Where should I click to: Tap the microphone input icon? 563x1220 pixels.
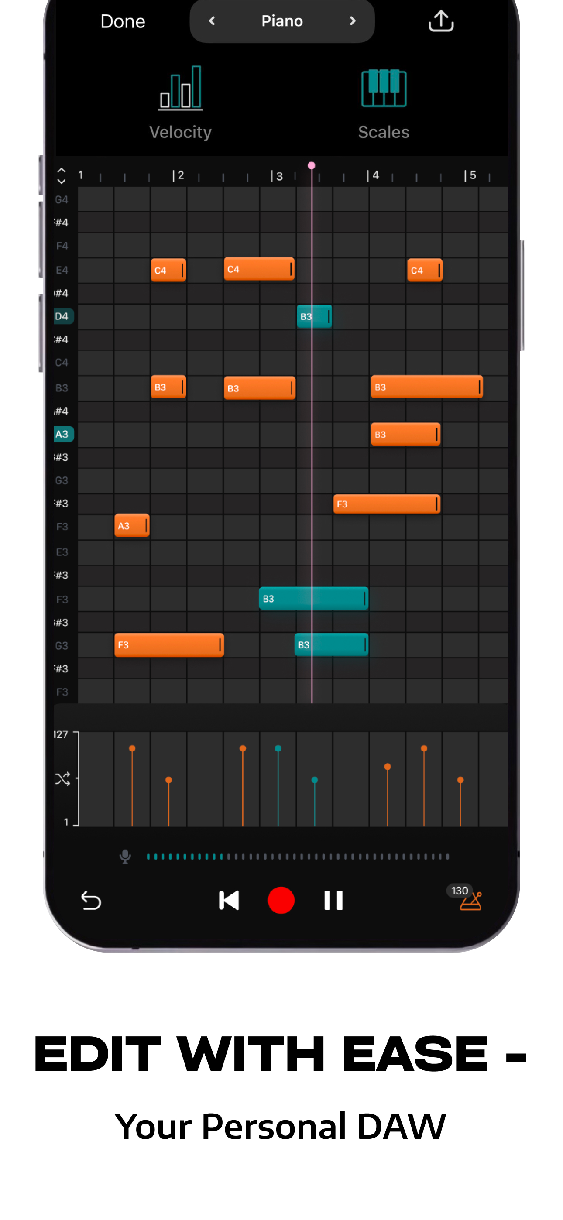[x=125, y=857]
